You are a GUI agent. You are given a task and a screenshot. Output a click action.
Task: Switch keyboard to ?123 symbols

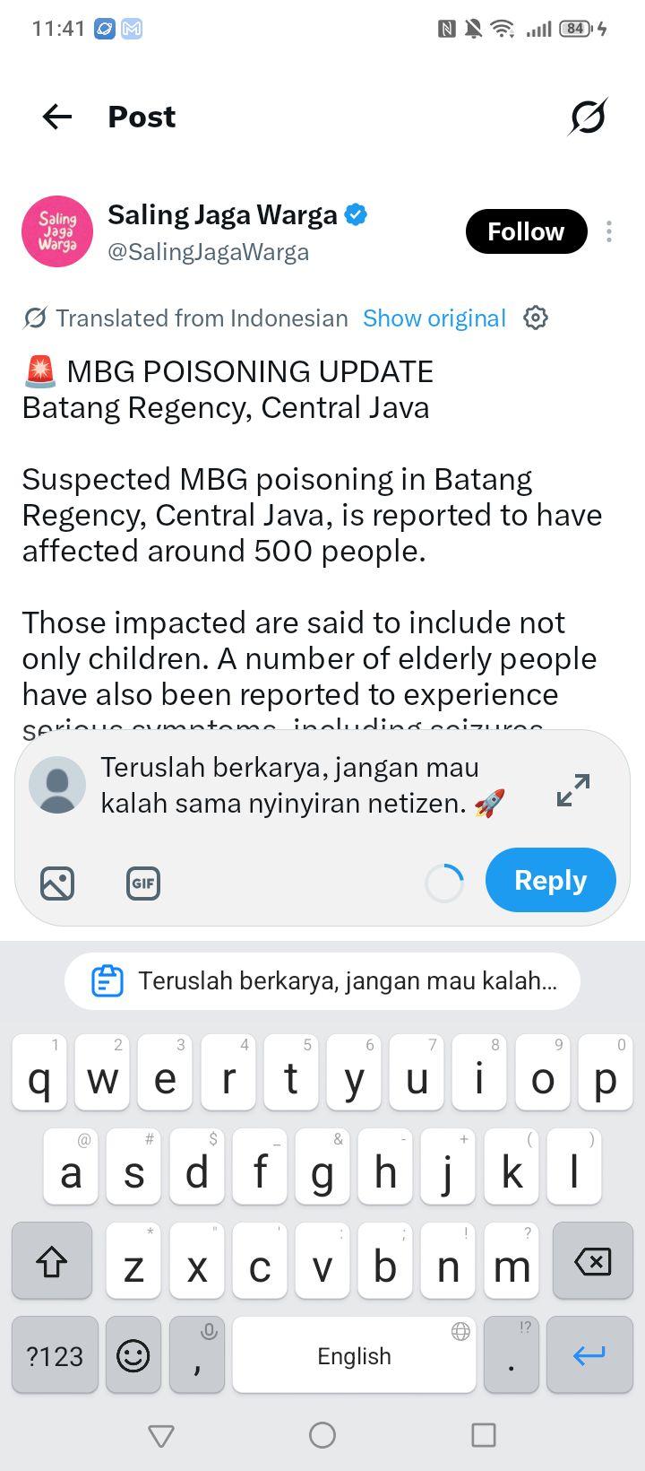click(55, 1355)
